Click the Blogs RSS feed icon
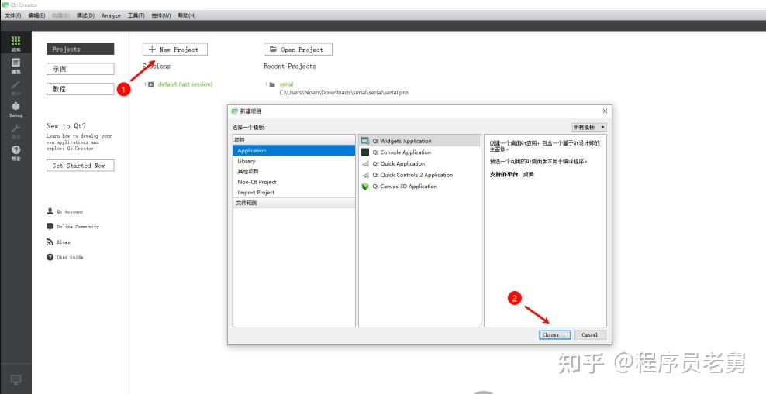Viewport: 766px width, 394px height. [50, 242]
